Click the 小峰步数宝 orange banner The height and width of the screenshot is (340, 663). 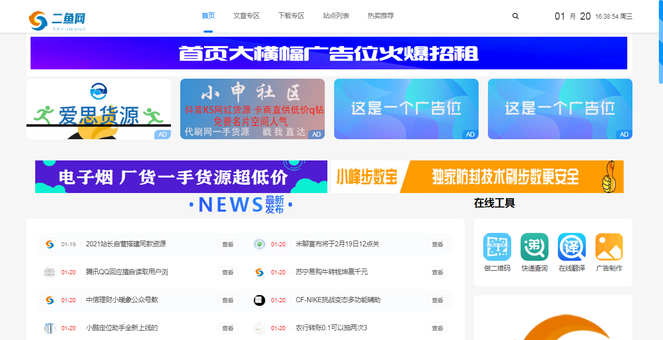[x=478, y=176]
